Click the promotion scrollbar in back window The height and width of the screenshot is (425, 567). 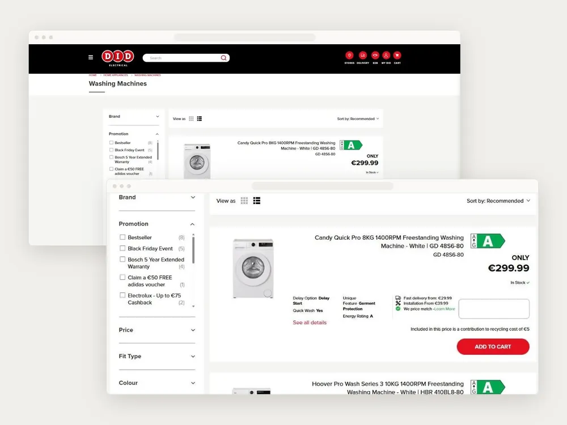(x=158, y=151)
